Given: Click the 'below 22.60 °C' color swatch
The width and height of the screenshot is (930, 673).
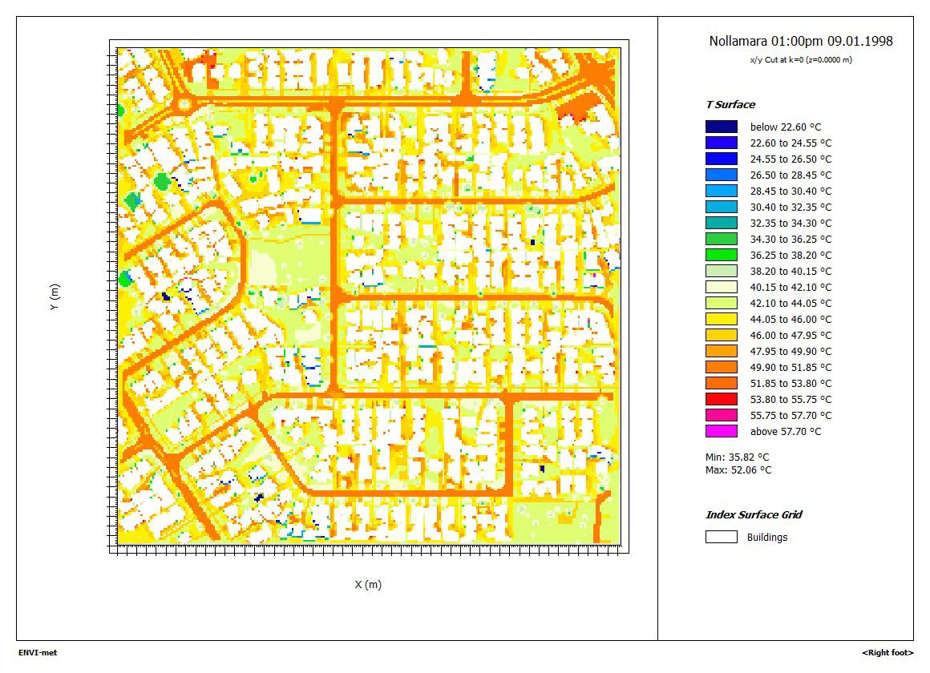Looking at the screenshot, I should tap(722, 127).
